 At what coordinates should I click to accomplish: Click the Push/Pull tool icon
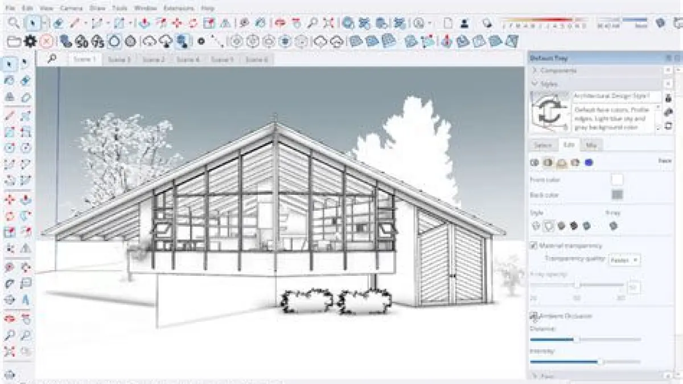pos(145,23)
